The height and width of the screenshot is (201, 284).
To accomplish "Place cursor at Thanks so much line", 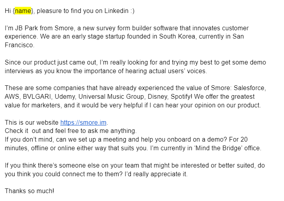I will [29, 191].
